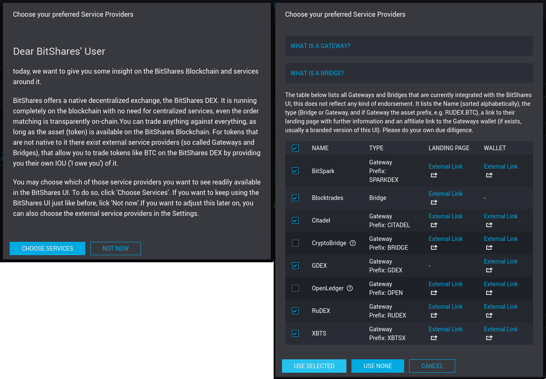Click the 'Dear BitShares' User' heading
The width and height of the screenshot is (546, 379).
(59, 51)
